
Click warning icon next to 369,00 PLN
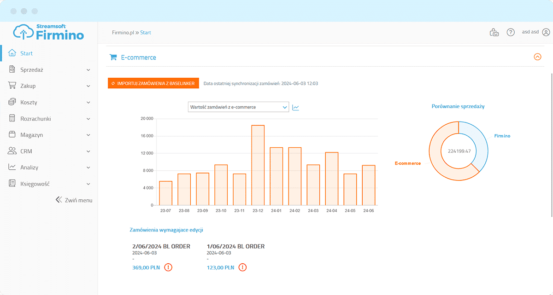(168, 267)
